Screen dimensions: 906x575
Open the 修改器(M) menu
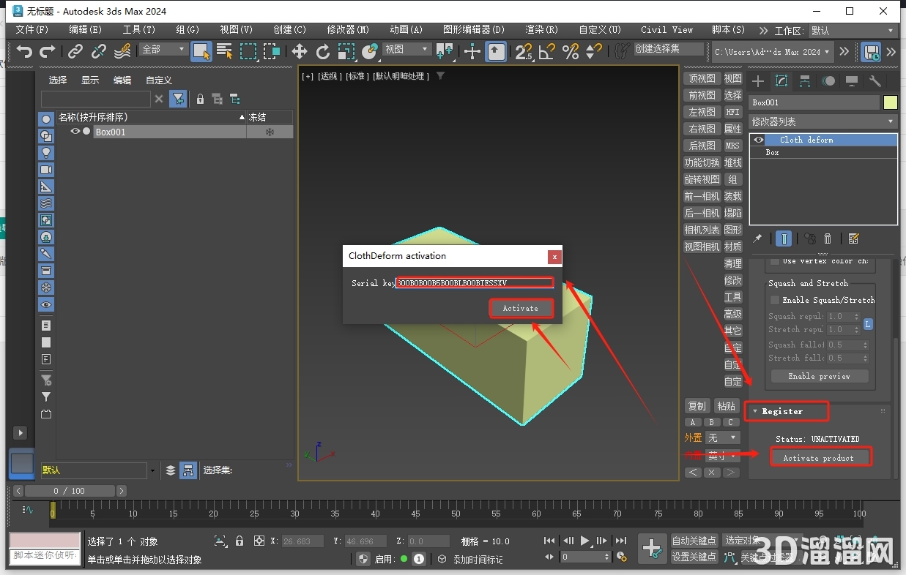(348, 30)
